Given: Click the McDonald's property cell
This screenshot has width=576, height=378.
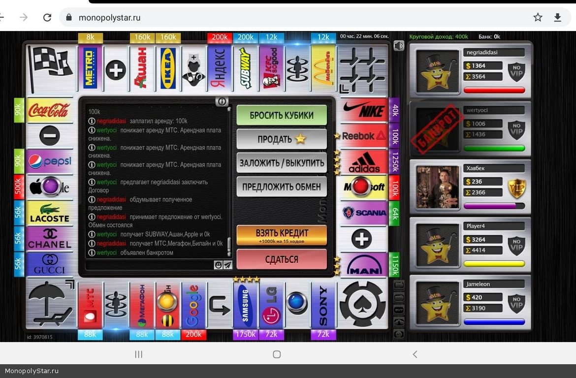Looking at the screenshot, I should 323,68.
